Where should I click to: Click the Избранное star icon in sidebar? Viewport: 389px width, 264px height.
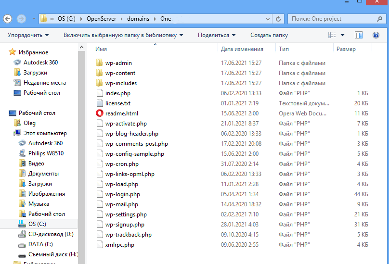pyautogui.click(x=12, y=52)
